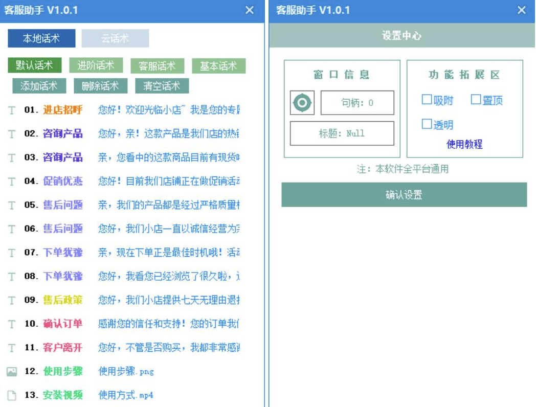This screenshot has height=407, width=536.
Task: Select the 进阶话术 category
Action: pos(96,65)
